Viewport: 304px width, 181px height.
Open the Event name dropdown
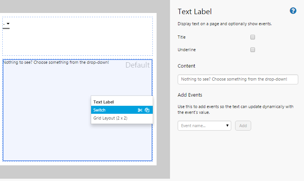[x=204, y=125]
